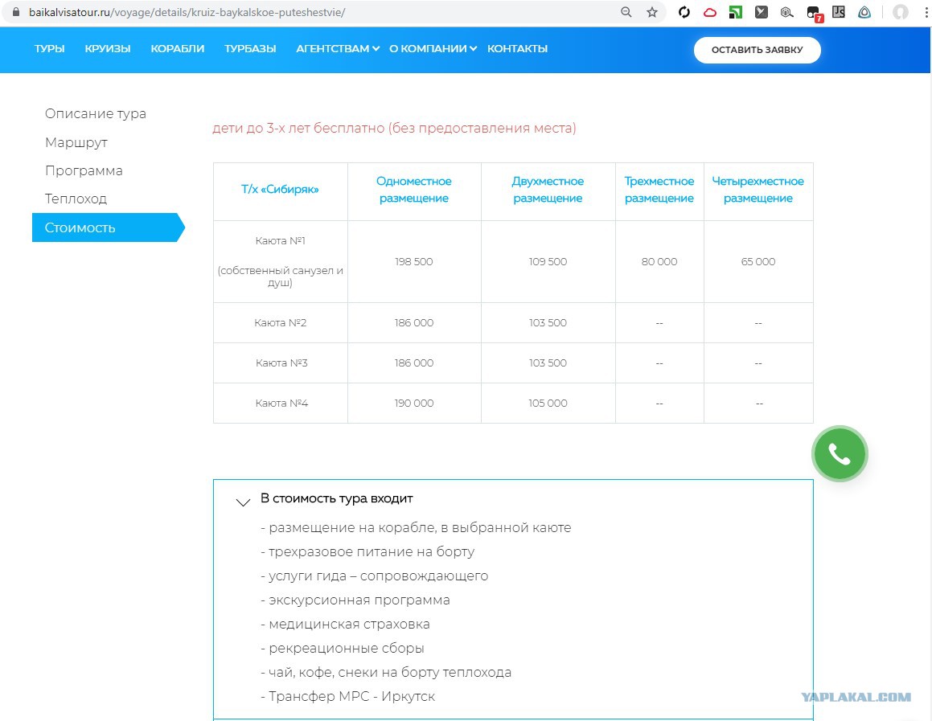Screen dimensions: 932x721
Task: Click the black circular arrows extension icon
Action: [684, 12]
